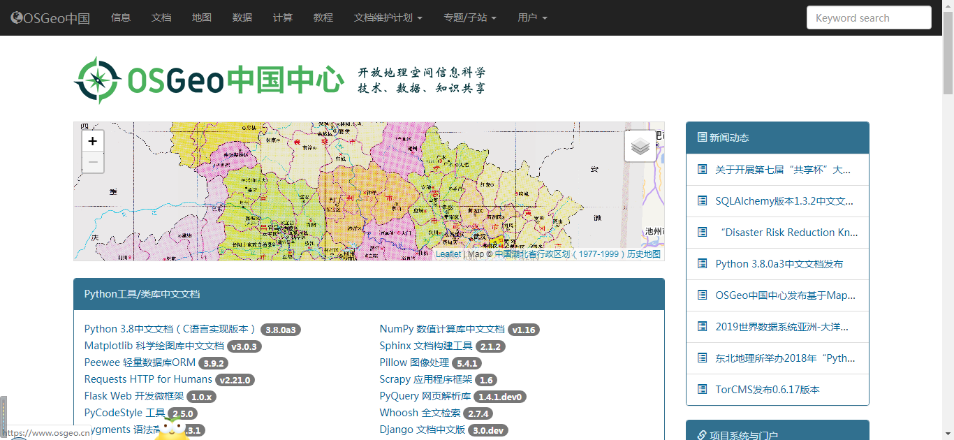Screen dimensions: 954x440
Task: Click the Python工具/类库中文文档 panel header
Action: click(x=369, y=294)
